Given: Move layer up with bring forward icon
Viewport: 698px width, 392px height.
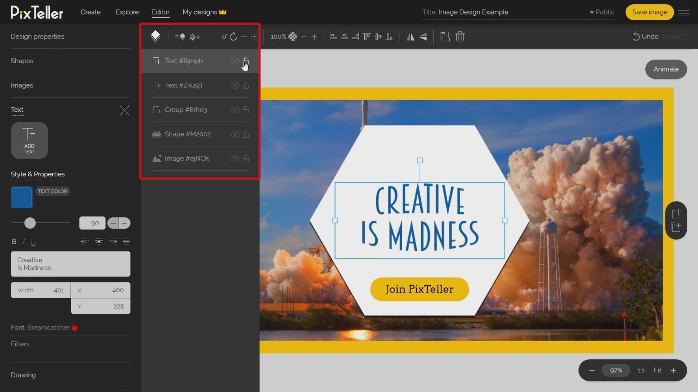Looking at the screenshot, I should pyautogui.click(x=180, y=36).
